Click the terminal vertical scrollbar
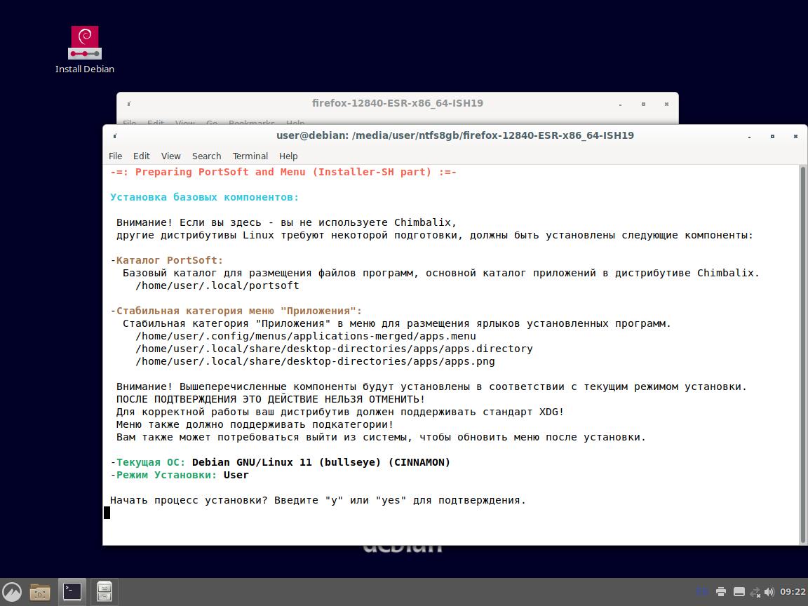808x606 pixels. [802, 354]
